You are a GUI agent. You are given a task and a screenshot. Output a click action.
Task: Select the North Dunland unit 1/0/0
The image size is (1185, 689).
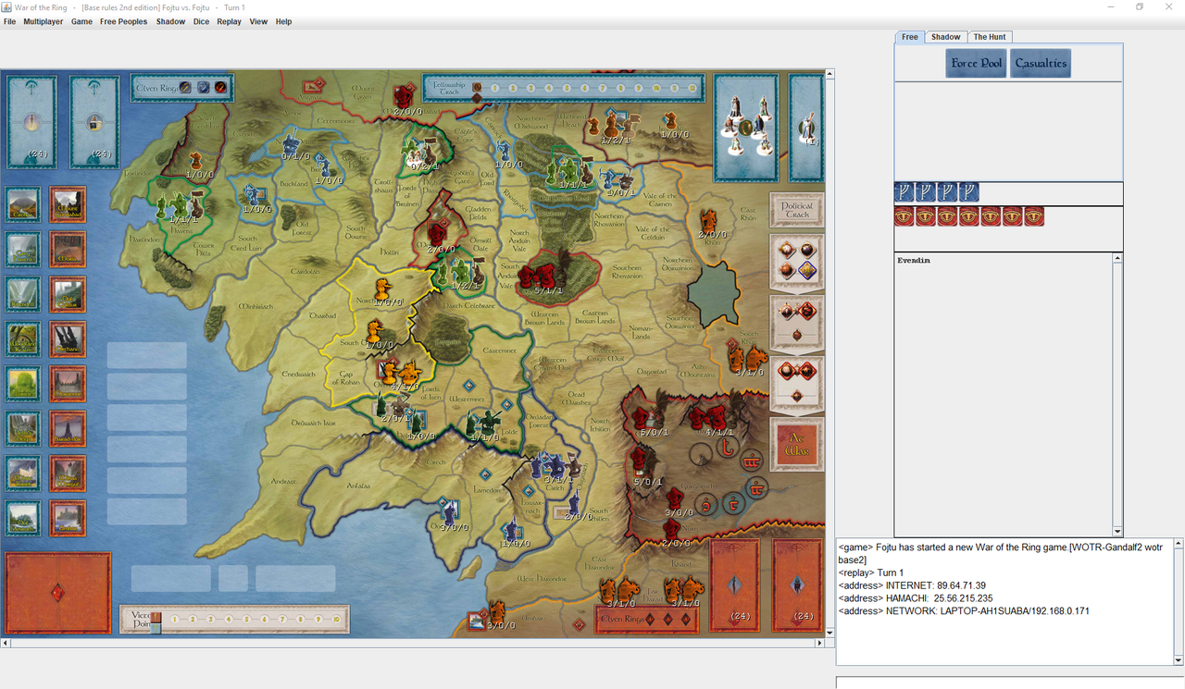click(x=381, y=290)
